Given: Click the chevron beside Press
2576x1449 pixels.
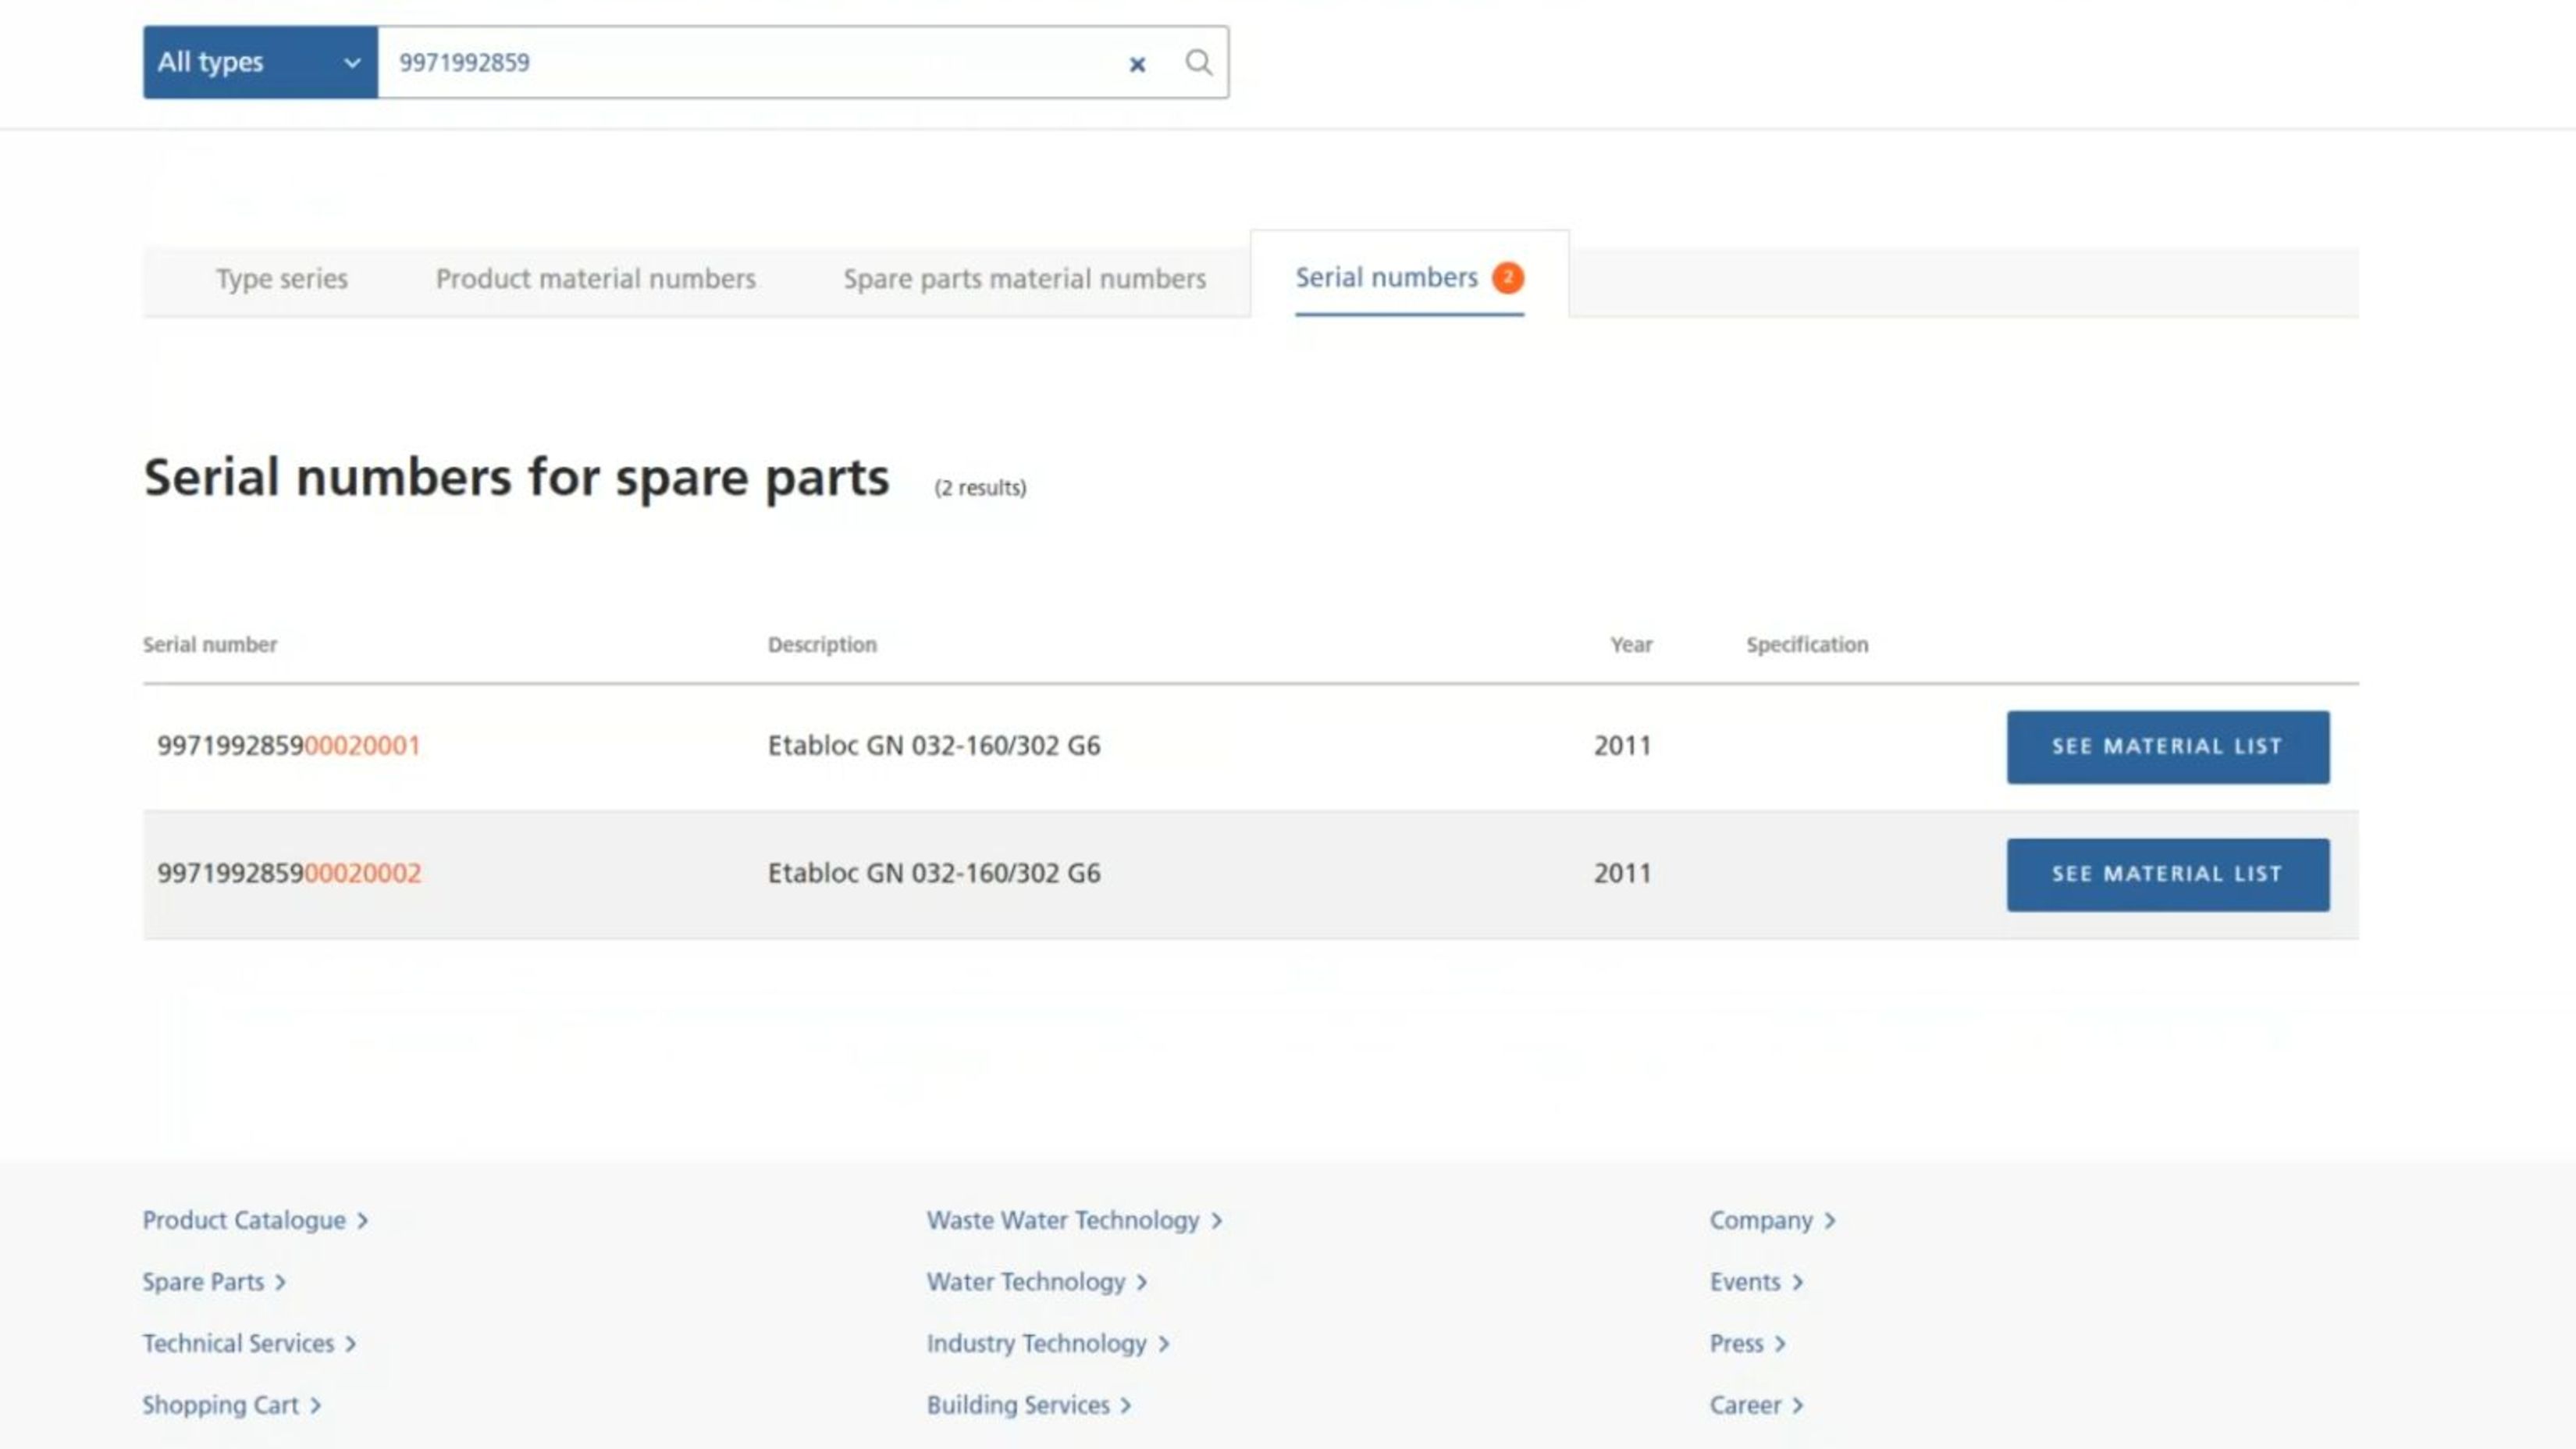Looking at the screenshot, I should click(x=1780, y=1344).
